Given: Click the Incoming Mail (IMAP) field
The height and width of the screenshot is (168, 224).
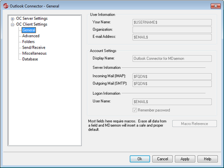Looking at the screenshot, I should pos(172,77).
